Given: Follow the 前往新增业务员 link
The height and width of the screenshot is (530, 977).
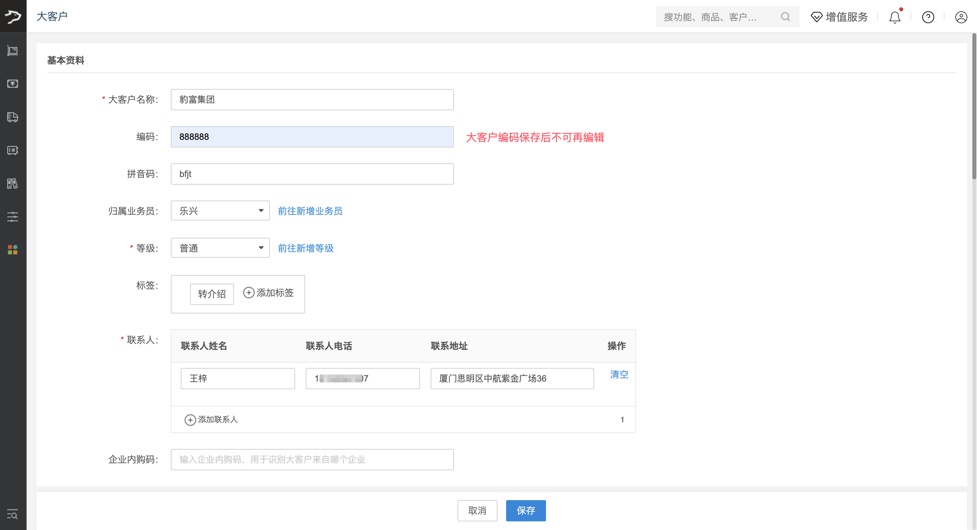Looking at the screenshot, I should (310, 211).
